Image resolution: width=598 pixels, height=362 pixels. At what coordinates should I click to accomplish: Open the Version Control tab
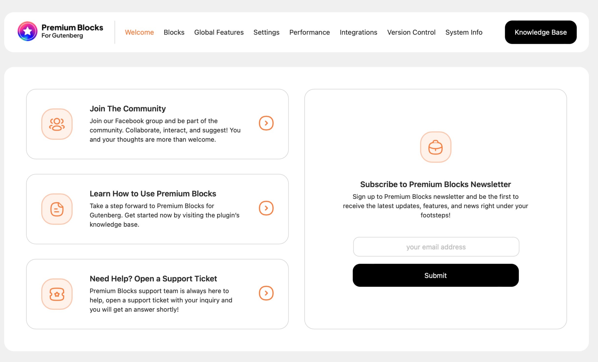[411, 32]
